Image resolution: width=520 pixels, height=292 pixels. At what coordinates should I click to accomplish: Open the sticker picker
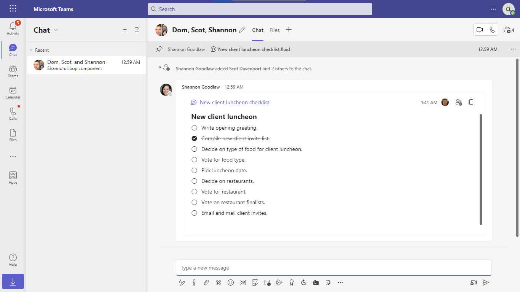[x=255, y=282]
